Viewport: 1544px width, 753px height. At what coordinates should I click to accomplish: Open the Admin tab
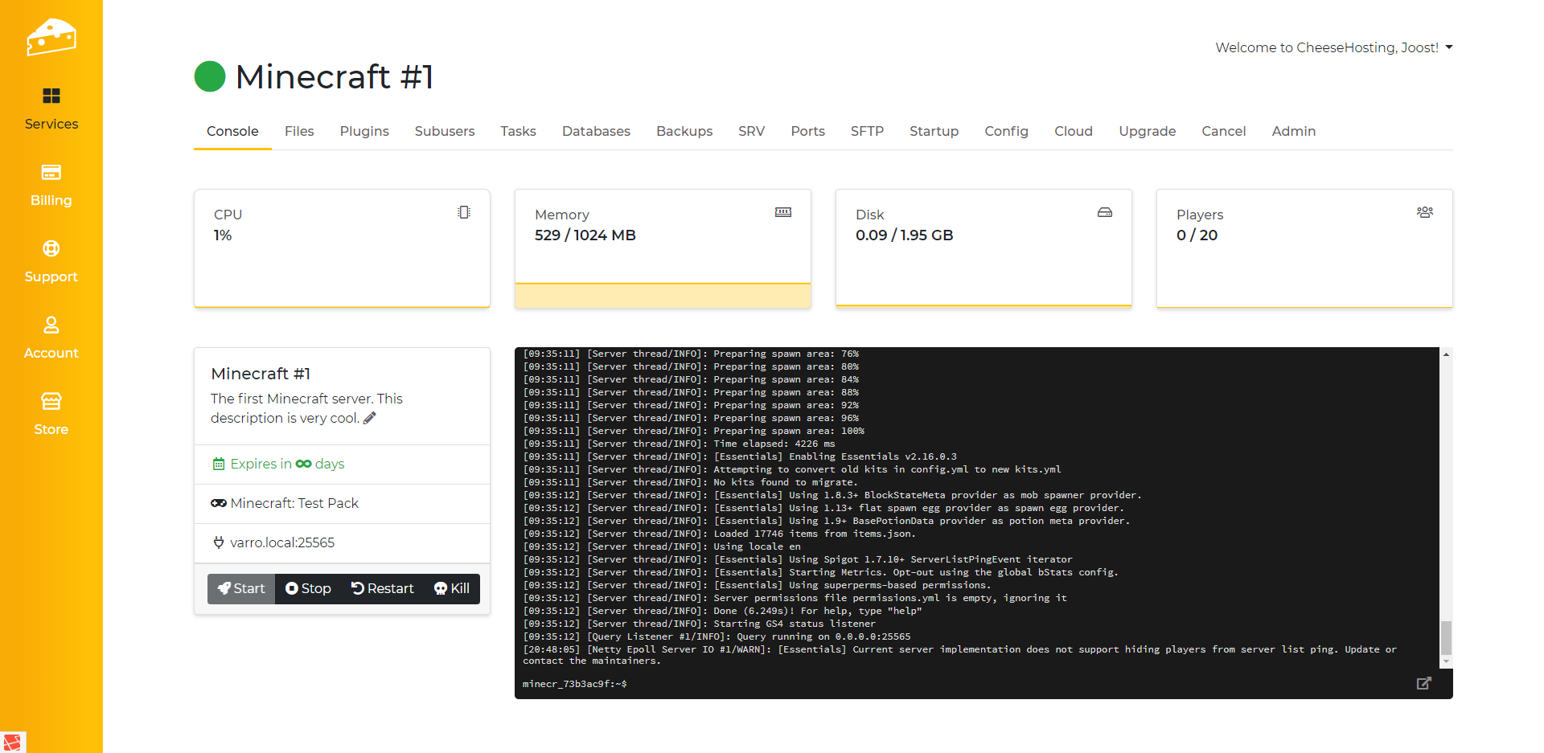pyautogui.click(x=1293, y=131)
